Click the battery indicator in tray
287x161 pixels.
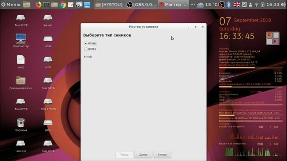pos(262,4)
